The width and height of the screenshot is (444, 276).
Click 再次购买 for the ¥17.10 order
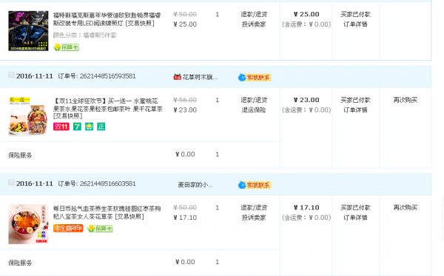click(406, 207)
